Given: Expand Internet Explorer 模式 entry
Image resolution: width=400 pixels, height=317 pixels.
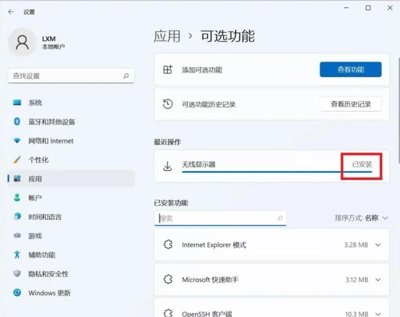Looking at the screenshot, I should [378, 245].
